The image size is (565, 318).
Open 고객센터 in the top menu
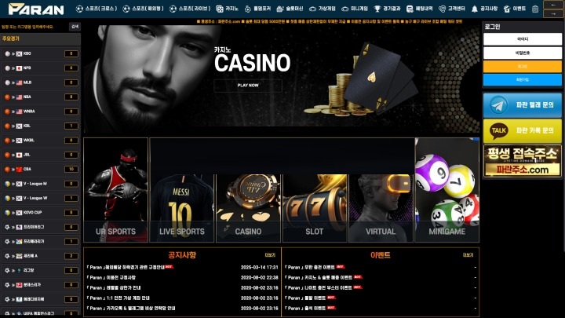[452, 9]
